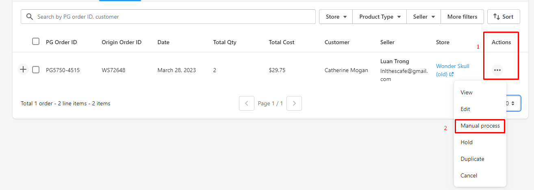This screenshot has height=190, width=534.
Task: Choose Manual process from actions menu
Action: [480, 126]
